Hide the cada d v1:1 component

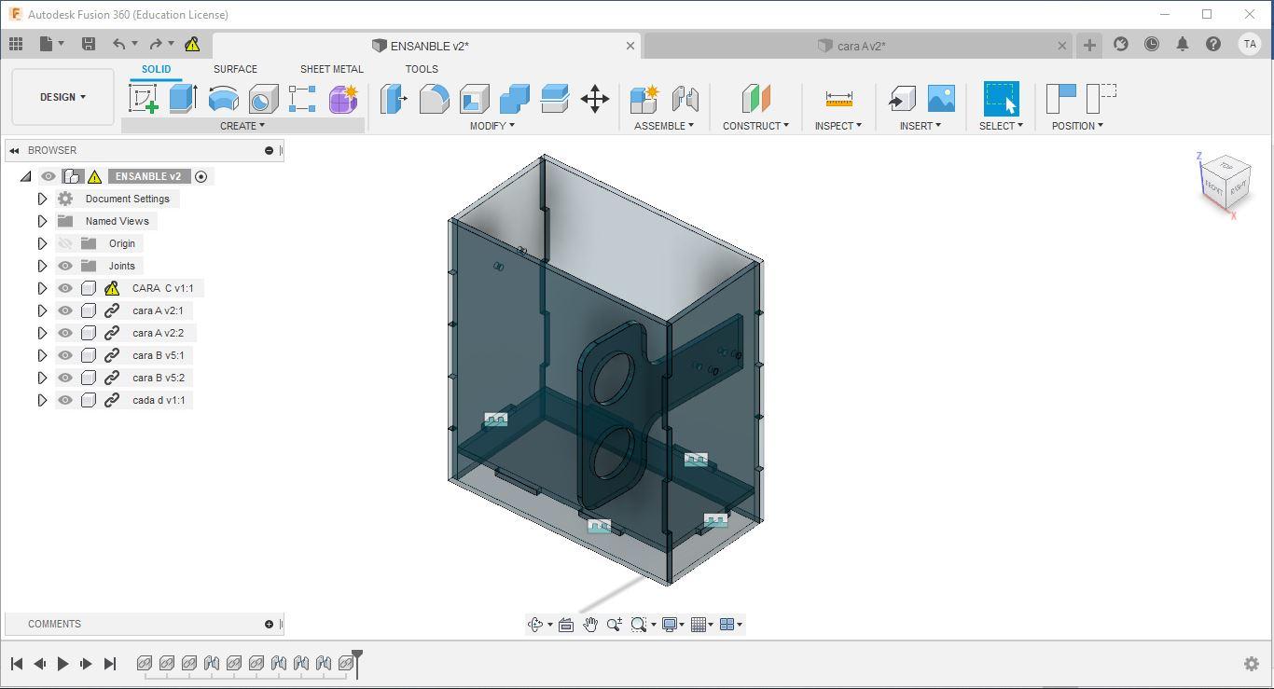point(65,400)
